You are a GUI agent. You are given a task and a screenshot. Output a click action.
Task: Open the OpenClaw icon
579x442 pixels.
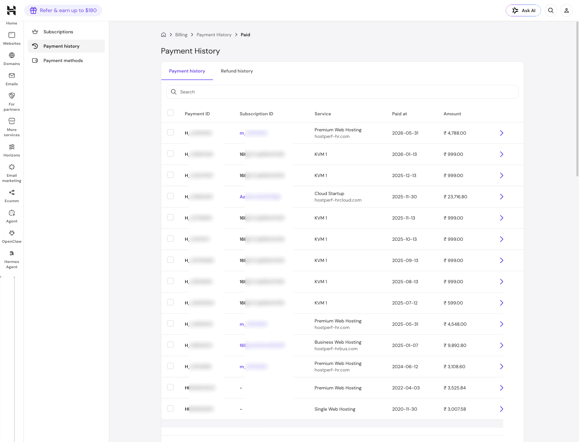pos(12,233)
